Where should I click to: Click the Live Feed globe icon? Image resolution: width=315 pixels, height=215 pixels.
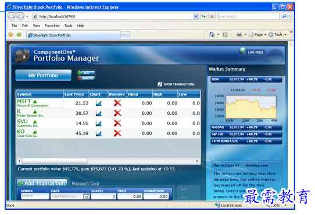[x=243, y=51]
